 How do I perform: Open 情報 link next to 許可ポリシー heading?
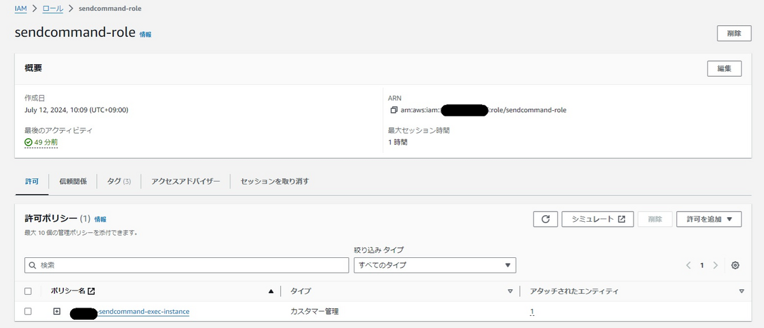[x=101, y=219]
